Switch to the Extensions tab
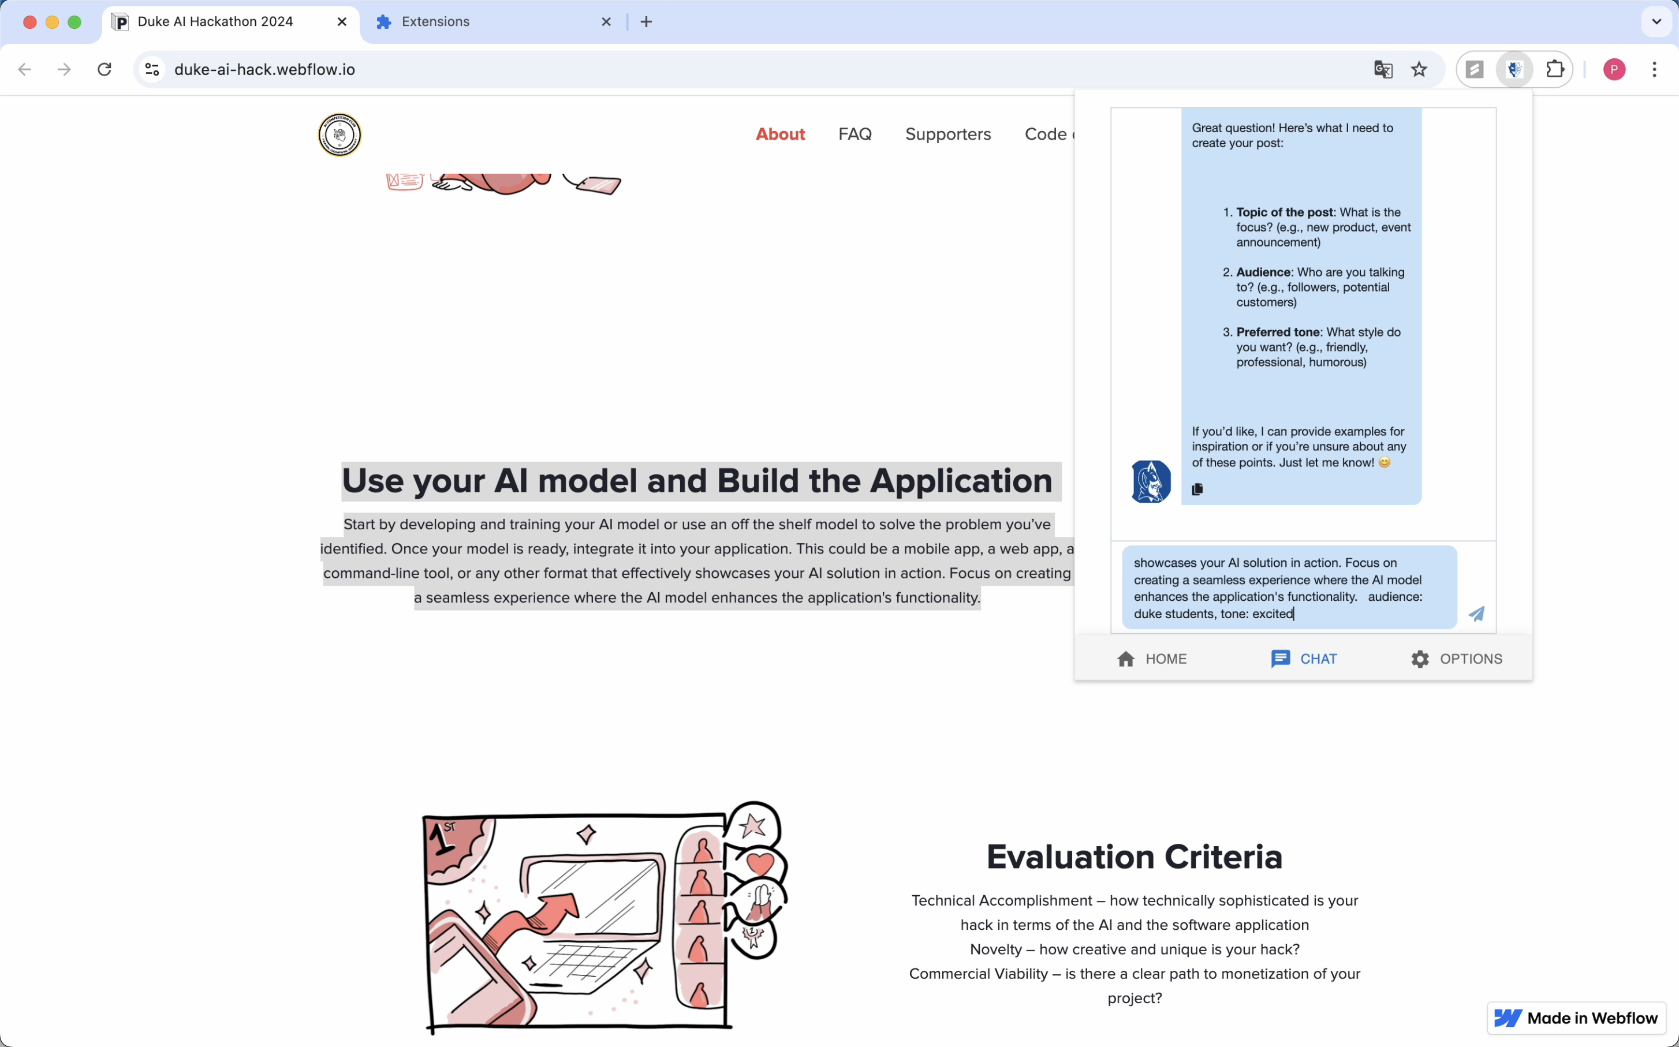This screenshot has height=1047, width=1679. (x=437, y=21)
